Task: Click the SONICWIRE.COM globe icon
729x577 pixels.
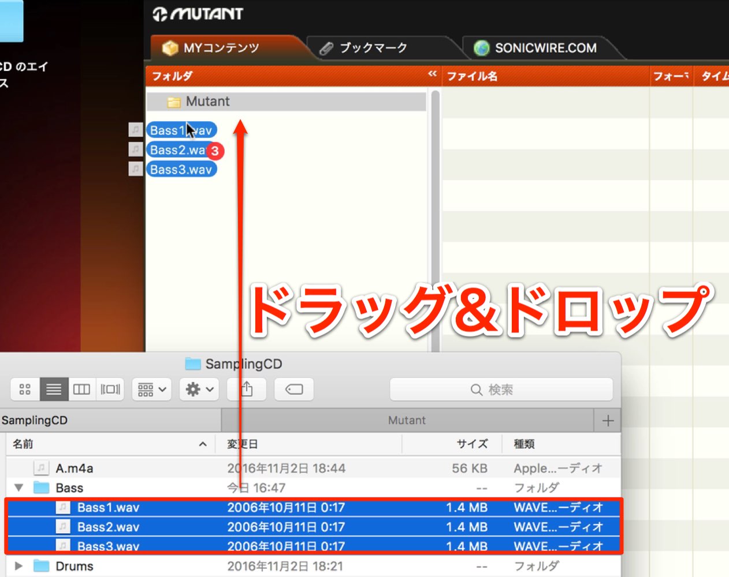Action: tap(481, 48)
